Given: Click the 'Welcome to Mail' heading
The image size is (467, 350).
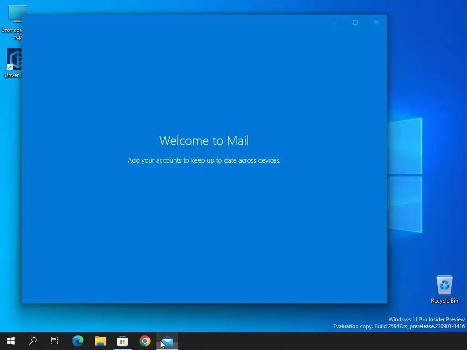Looking at the screenshot, I should pyautogui.click(x=204, y=140).
